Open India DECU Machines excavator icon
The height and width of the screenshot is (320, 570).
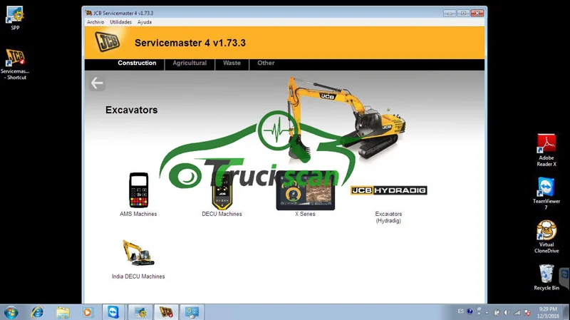[x=138, y=253]
